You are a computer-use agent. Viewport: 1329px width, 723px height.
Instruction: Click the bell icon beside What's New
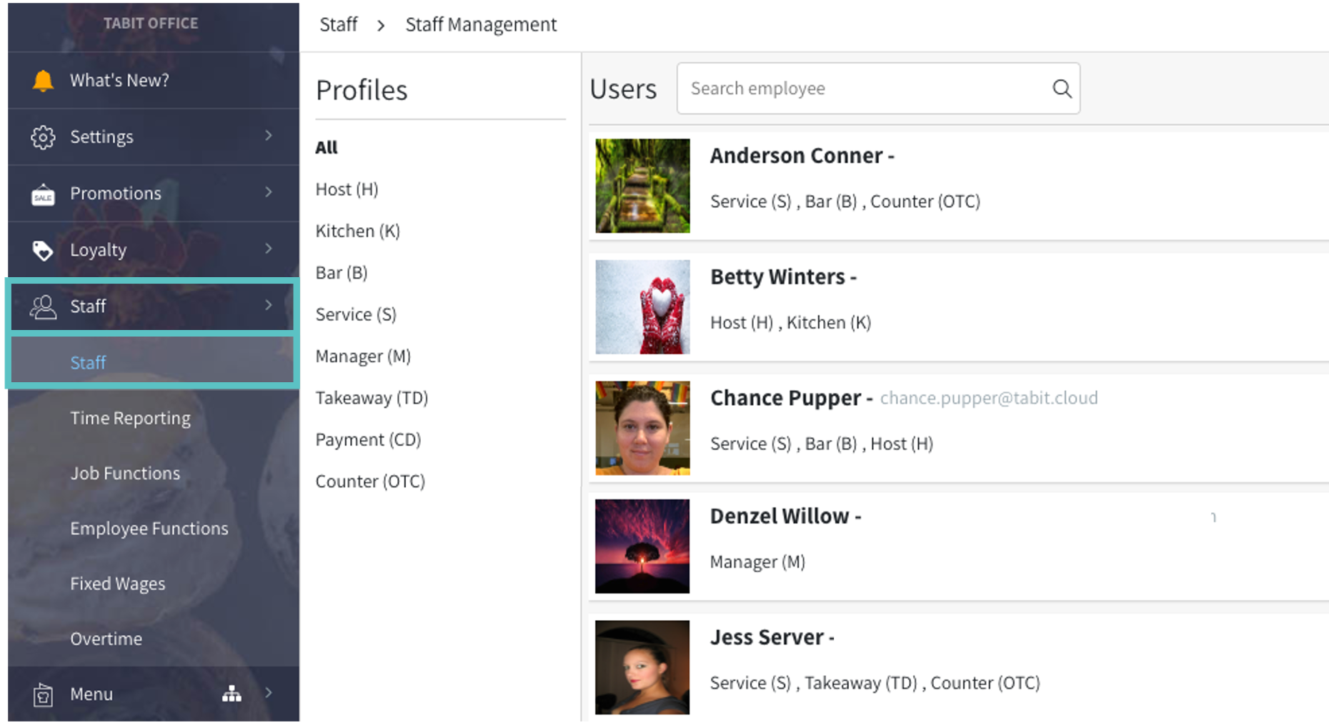click(x=43, y=81)
